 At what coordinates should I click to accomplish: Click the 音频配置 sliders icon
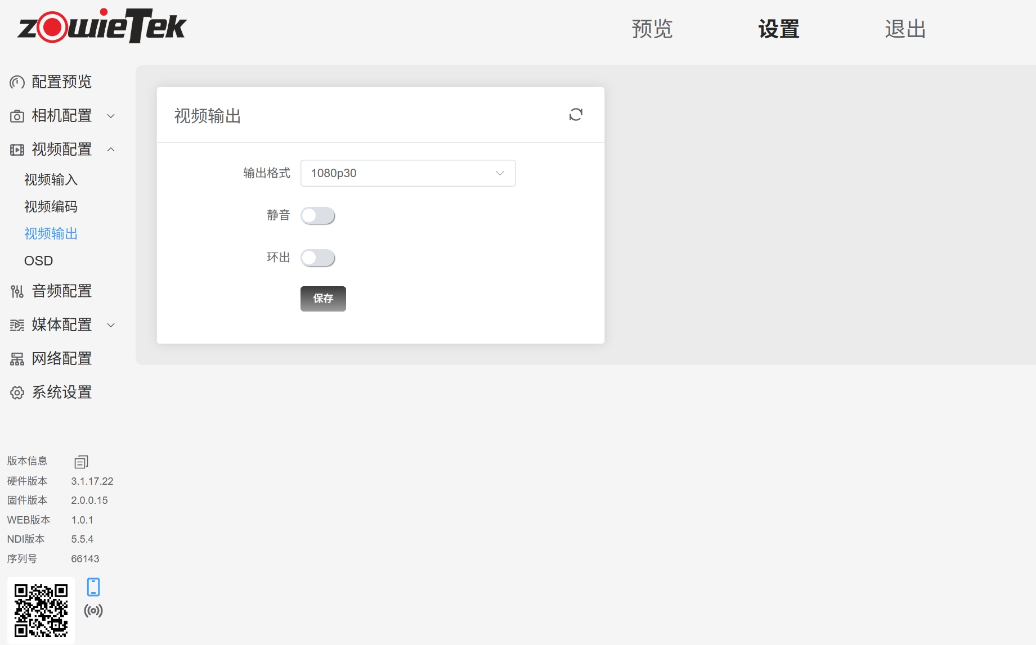pos(17,291)
